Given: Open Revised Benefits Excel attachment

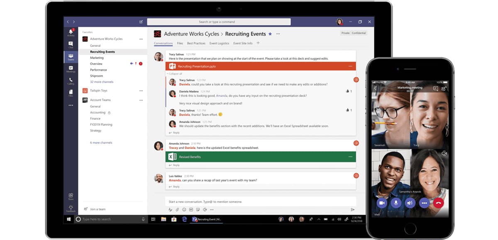Looking at the screenshot, I should (261, 157).
